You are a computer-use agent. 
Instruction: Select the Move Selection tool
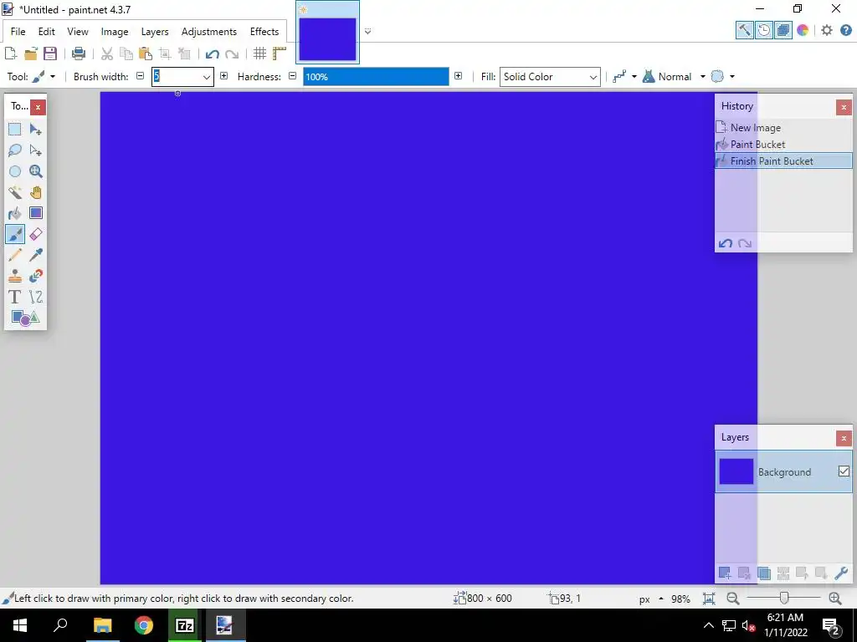tap(35, 150)
